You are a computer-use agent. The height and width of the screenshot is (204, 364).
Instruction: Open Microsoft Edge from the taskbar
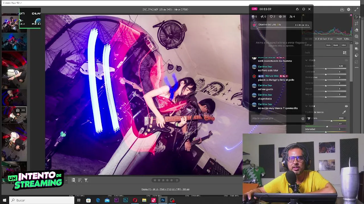[x=98, y=200]
